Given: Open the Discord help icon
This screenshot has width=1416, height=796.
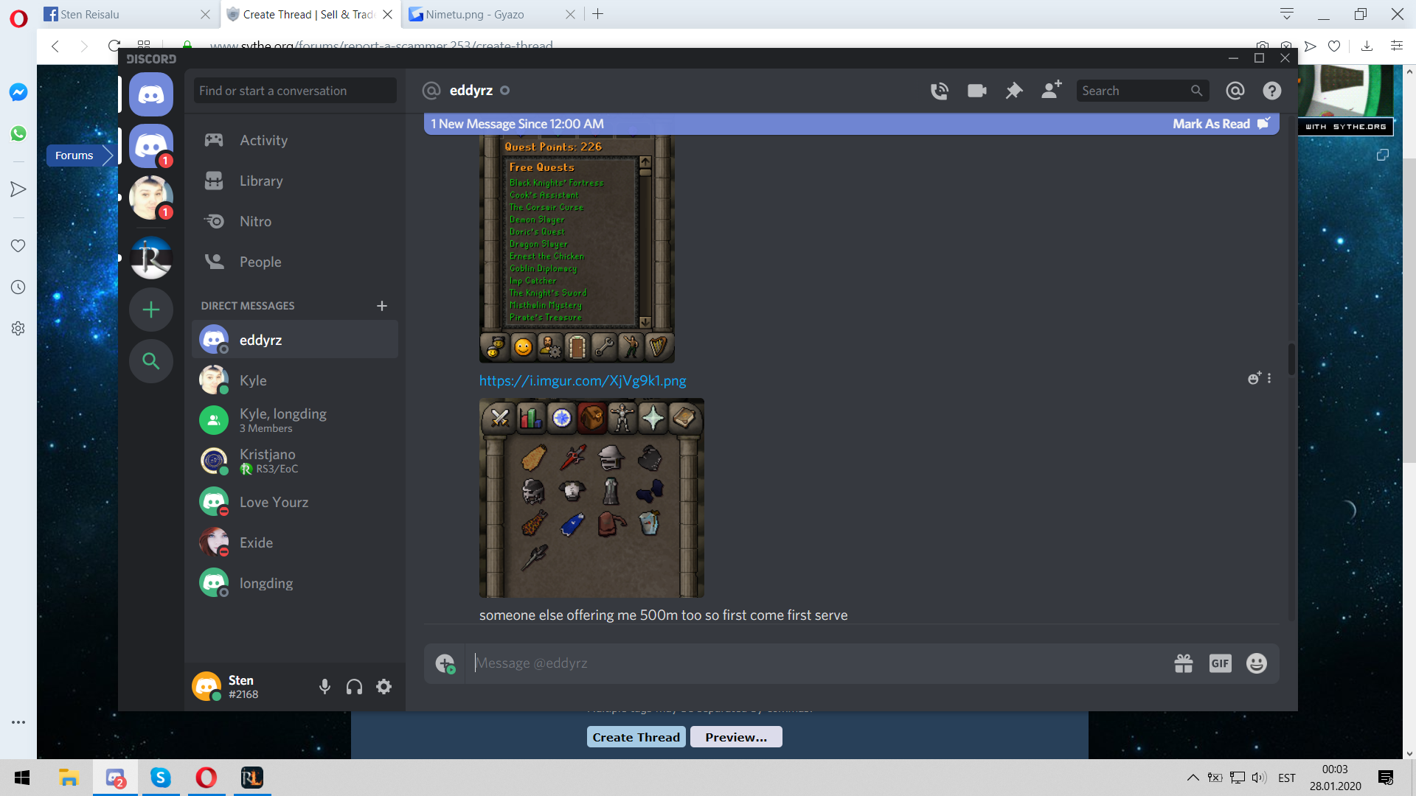Looking at the screenshot, I should click(1271, 91).
